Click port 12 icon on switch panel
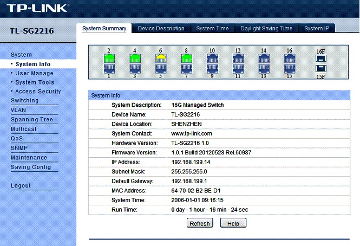The width and height of the screenshot is (360, 246). pyautogui.click(x=238, y=59)
